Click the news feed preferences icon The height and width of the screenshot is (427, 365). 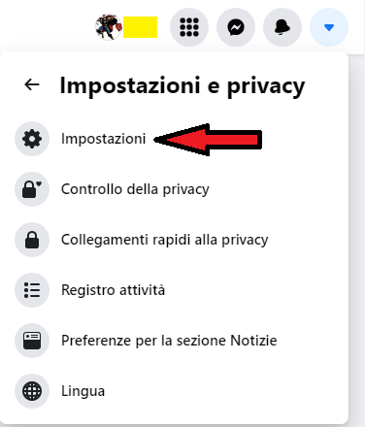(32, 341)
